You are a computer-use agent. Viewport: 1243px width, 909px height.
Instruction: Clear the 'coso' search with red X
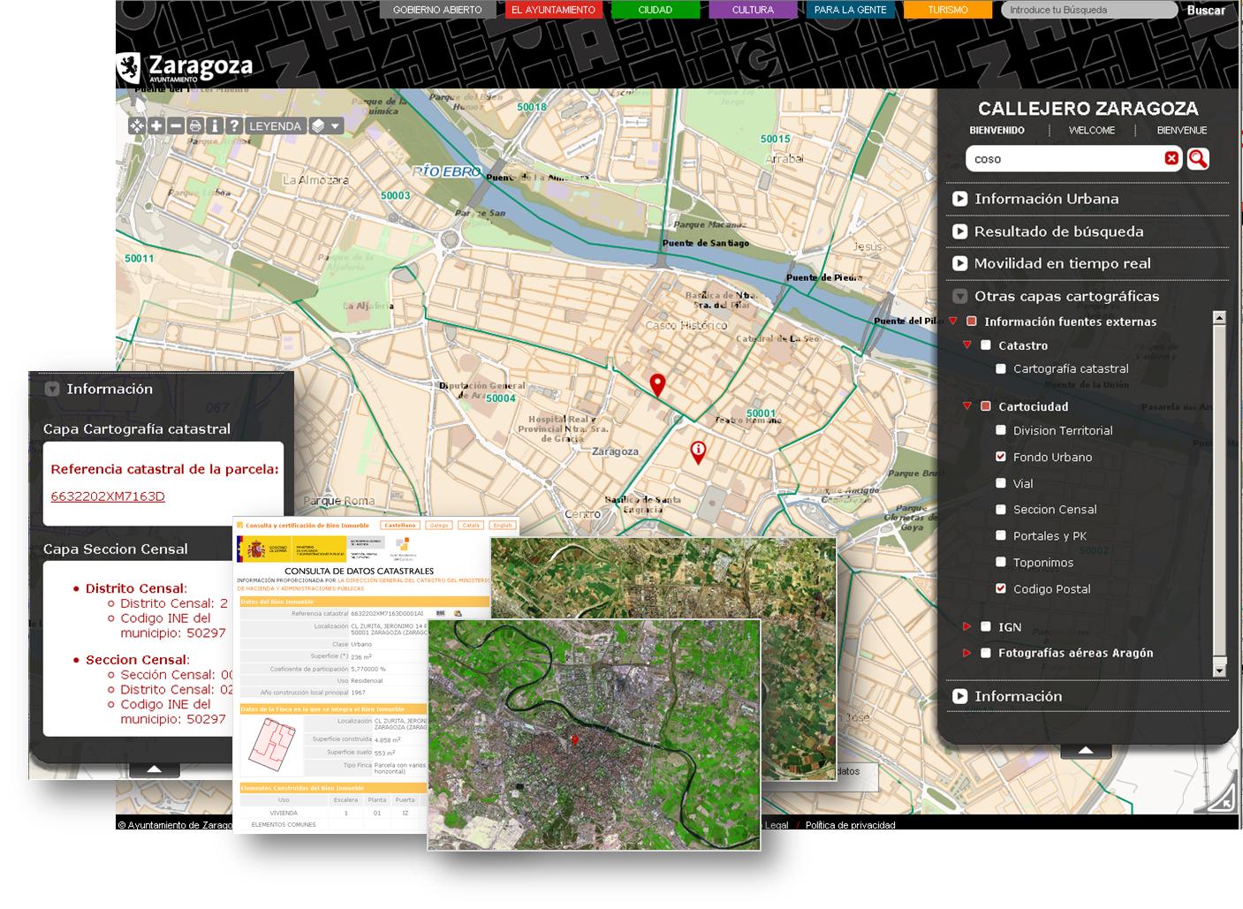tap(1171, 158)
